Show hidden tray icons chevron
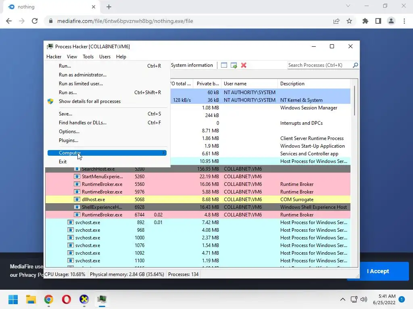Image resolution: width=413 pixels, height=309 pixels. coord(343,299)
